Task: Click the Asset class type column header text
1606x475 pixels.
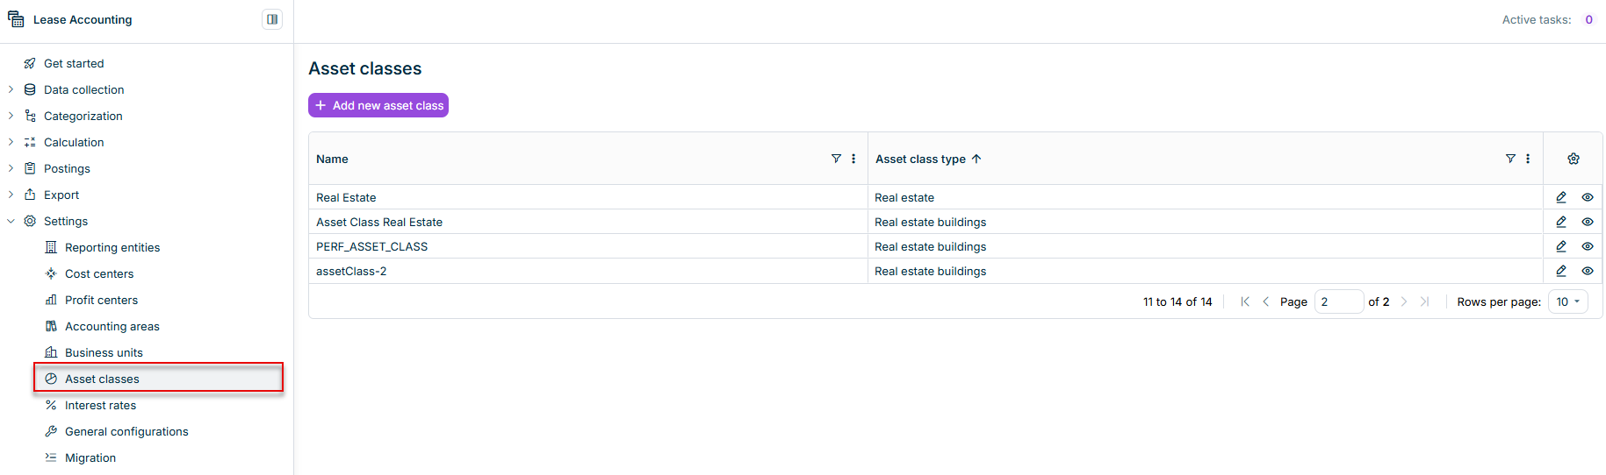Action: 920,159
